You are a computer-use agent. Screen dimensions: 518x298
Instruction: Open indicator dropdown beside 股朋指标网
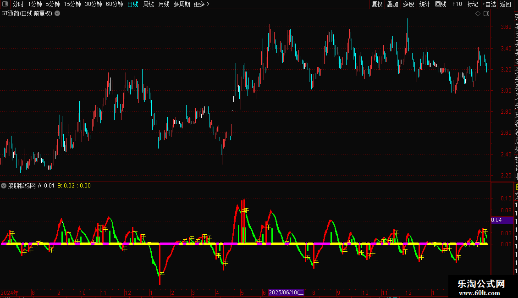(x=4, y=186)
